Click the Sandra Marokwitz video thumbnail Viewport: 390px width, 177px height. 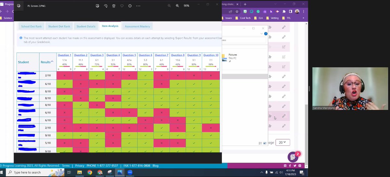[x=350, y=89]
